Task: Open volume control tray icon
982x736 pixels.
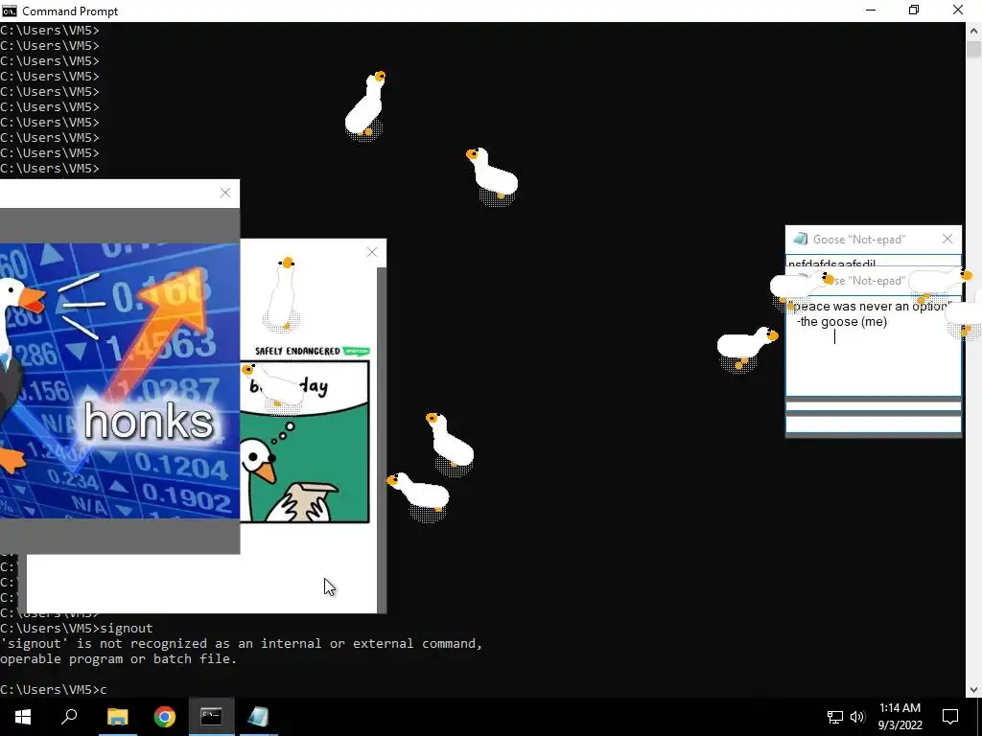Action: (857, 717)
